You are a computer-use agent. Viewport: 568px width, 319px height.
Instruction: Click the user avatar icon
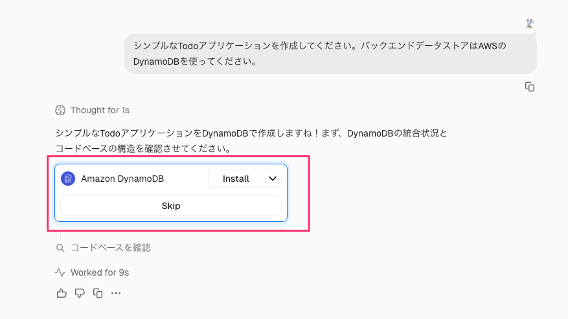pyautogui.click(x=529, y=23)
